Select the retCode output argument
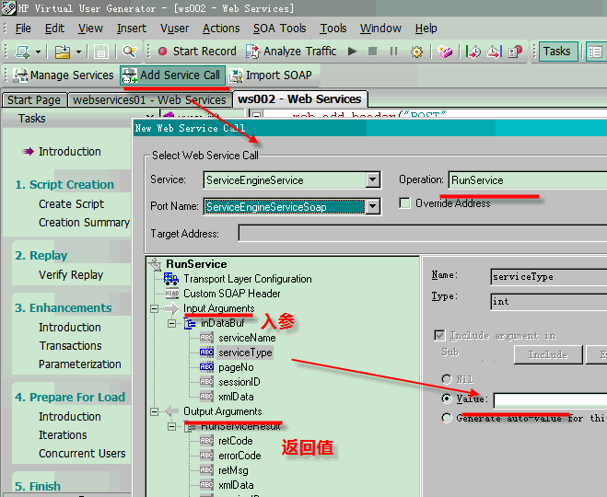The height and width of the screenshot is (497, 607). (236, 441)
